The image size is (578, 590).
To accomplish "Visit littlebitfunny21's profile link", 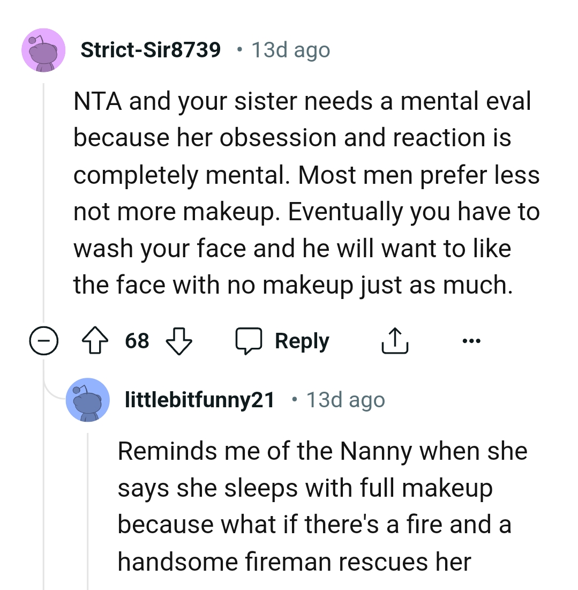I will [x=199, y=399].
